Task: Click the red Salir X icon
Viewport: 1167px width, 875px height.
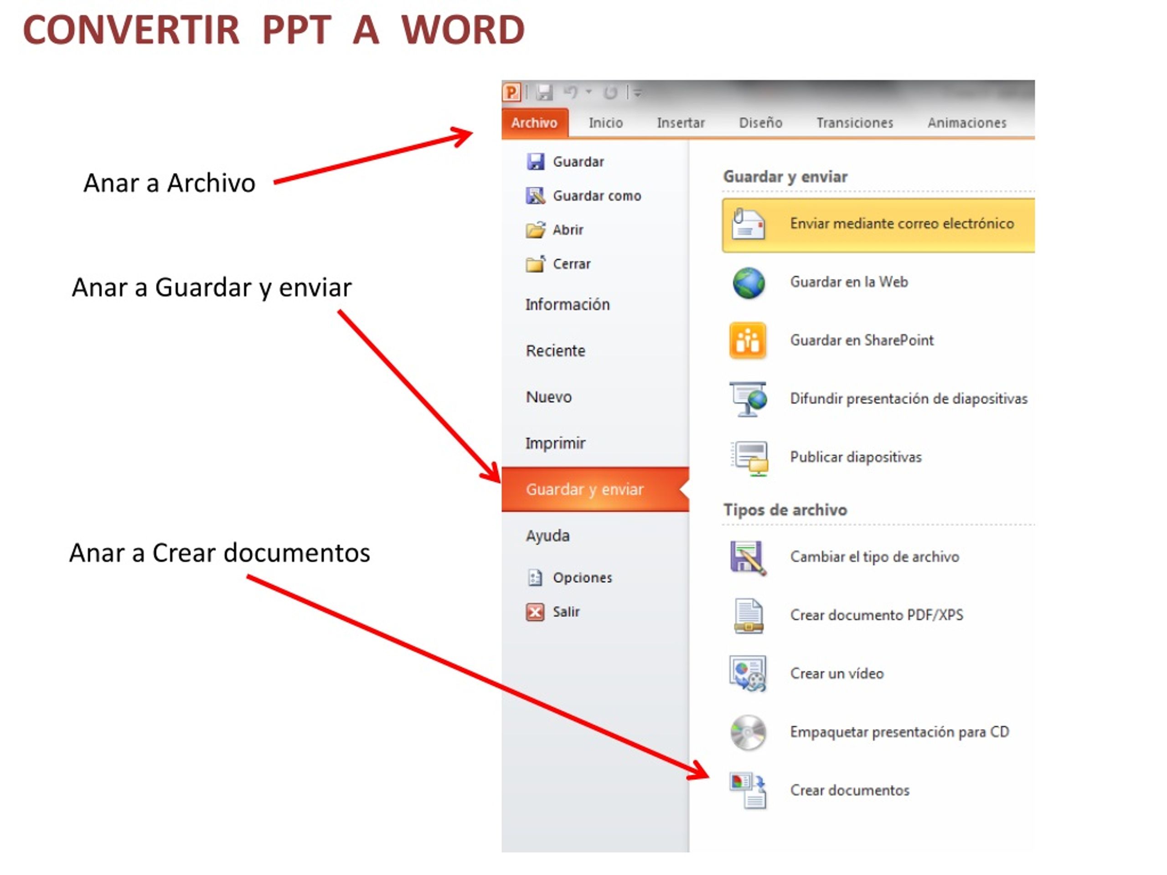Action: click(535, 612)
